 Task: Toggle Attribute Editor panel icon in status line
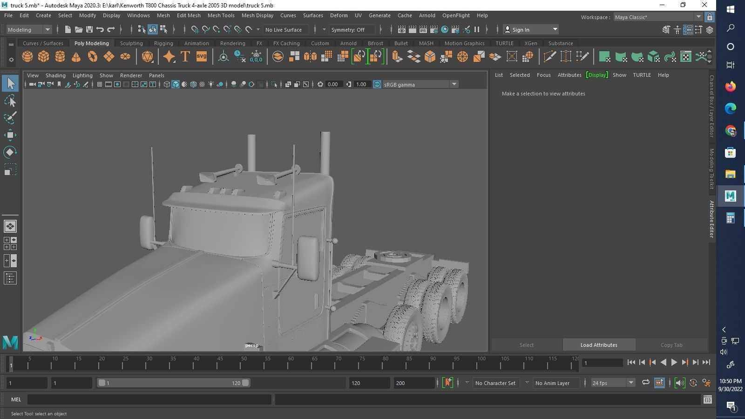point(688,29)
